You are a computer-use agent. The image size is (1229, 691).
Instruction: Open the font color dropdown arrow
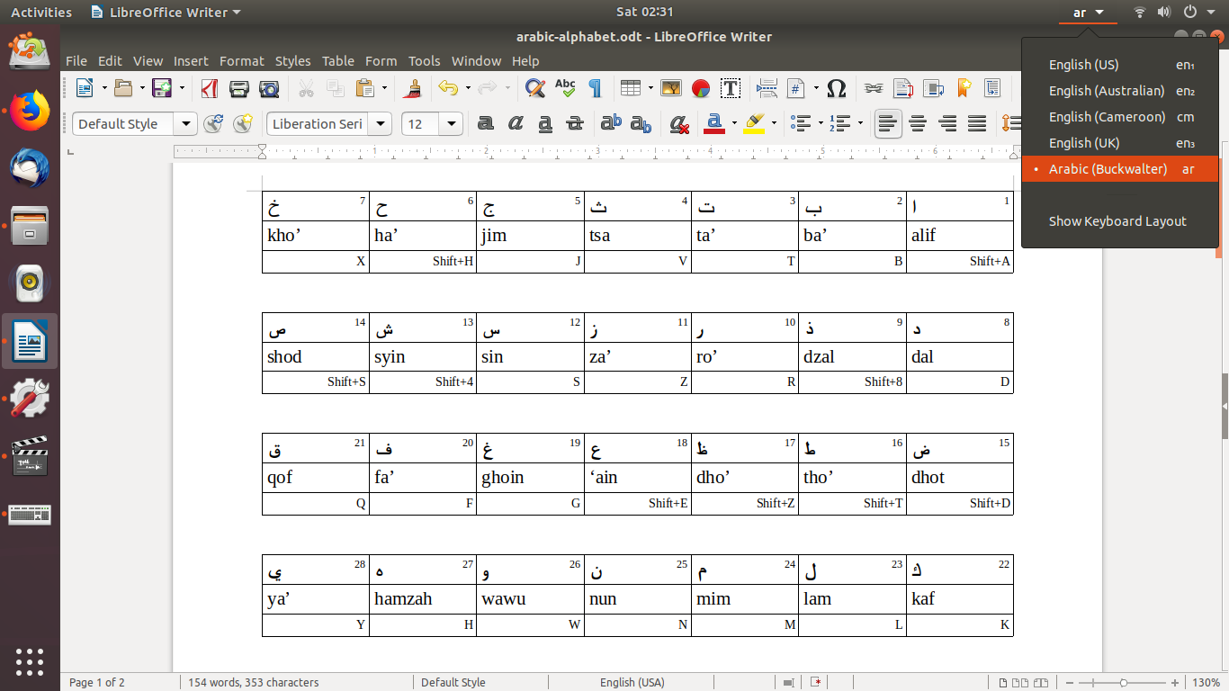click(x=732, y=123)
